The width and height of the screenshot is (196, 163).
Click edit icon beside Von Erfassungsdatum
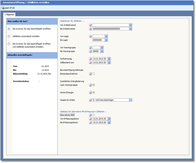(x=90, y=118)
